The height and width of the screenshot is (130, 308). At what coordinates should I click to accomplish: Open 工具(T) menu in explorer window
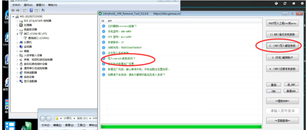81,125
